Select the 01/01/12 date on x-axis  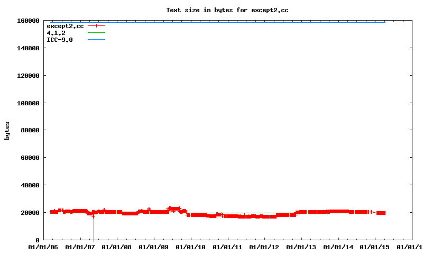tap(264, 247)
